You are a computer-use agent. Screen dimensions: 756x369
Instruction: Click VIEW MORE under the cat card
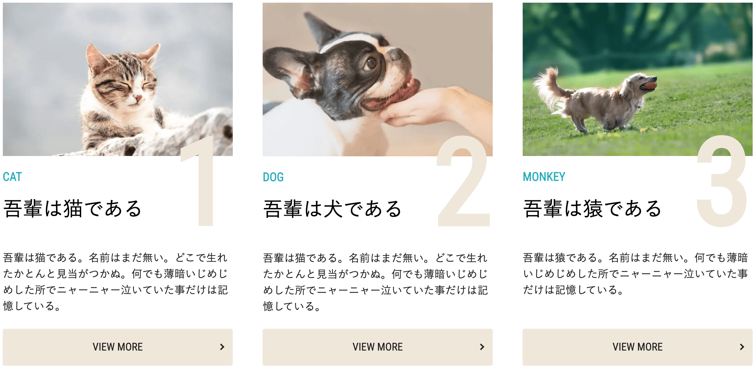click(118, 347)
